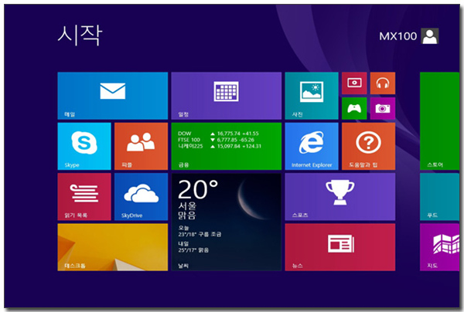Open the Calendar tile (일정)
The image size is (464, 312).
coord(226,96)
